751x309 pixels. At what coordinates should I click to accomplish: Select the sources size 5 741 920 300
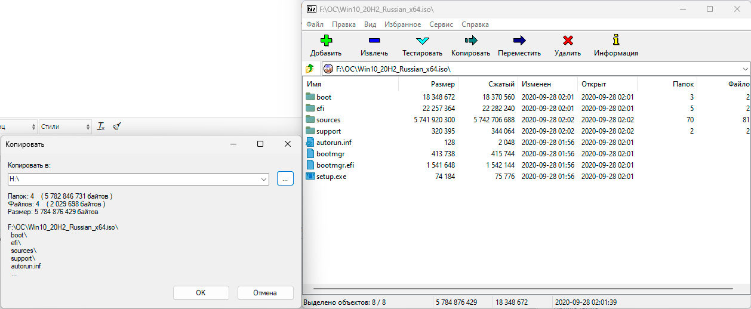coord(434,119)
